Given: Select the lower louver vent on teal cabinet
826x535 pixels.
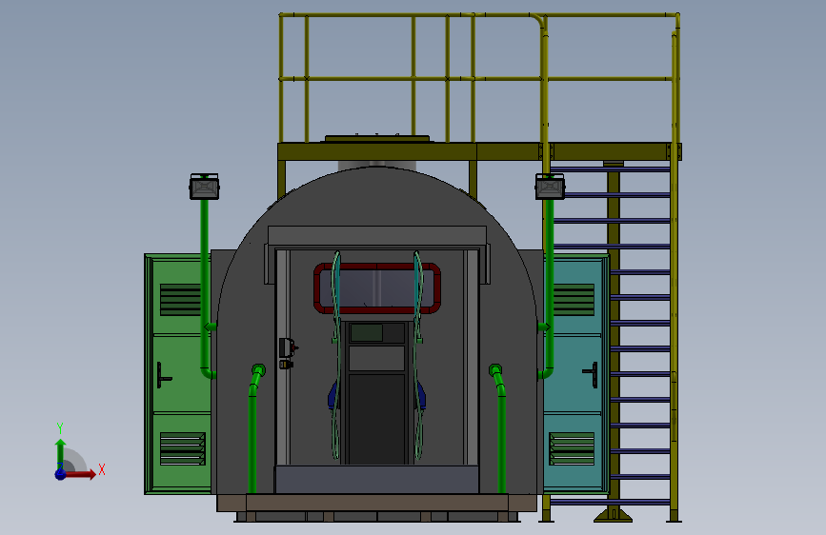Looking at the screenshot, I should click(572, 448).
